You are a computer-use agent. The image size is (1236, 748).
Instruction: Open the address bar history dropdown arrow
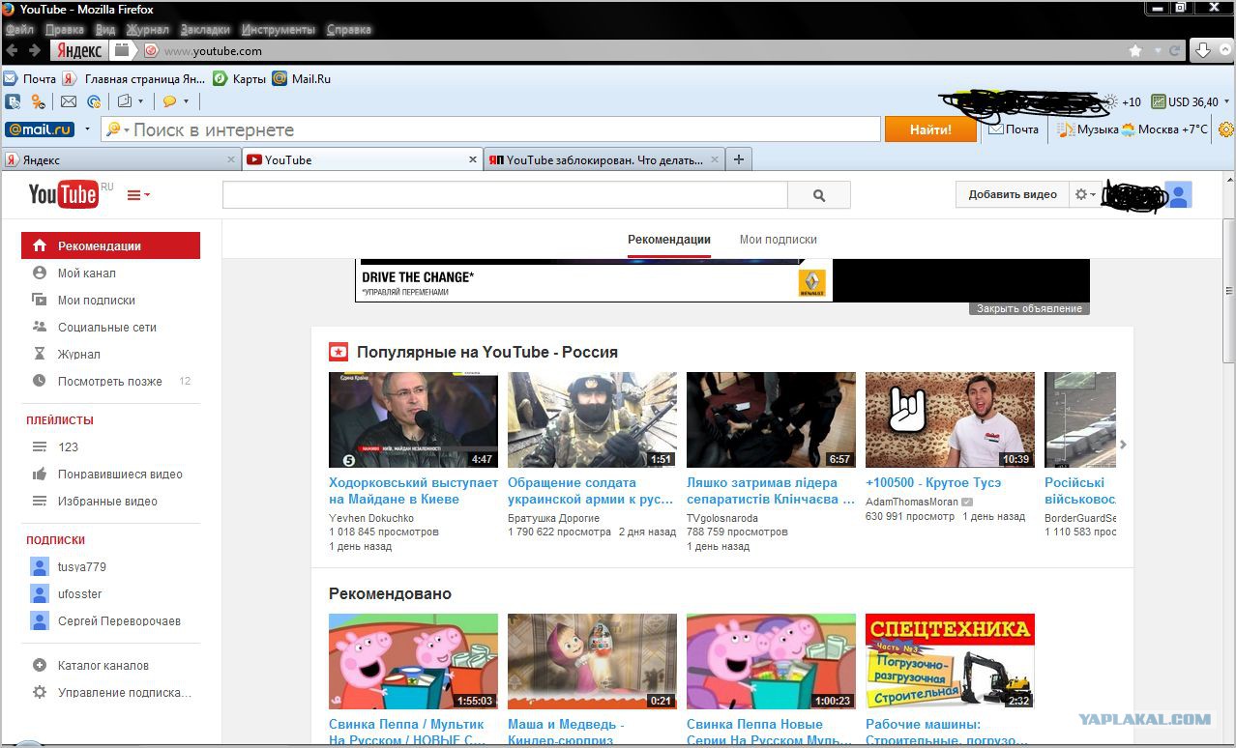tap(1157, 51)
